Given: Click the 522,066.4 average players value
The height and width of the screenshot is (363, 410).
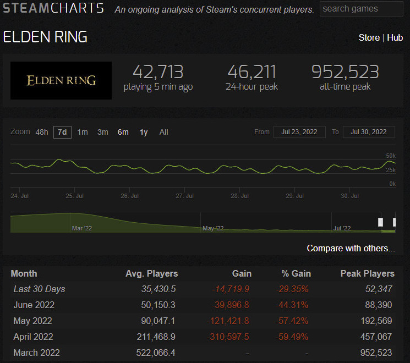Looking at the screenshot, I should click(156, 353).
